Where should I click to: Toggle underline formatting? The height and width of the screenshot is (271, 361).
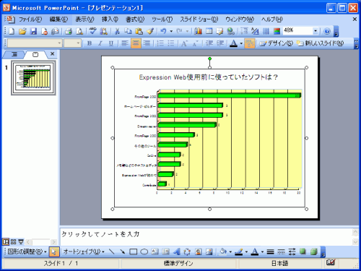click(111, 43)
